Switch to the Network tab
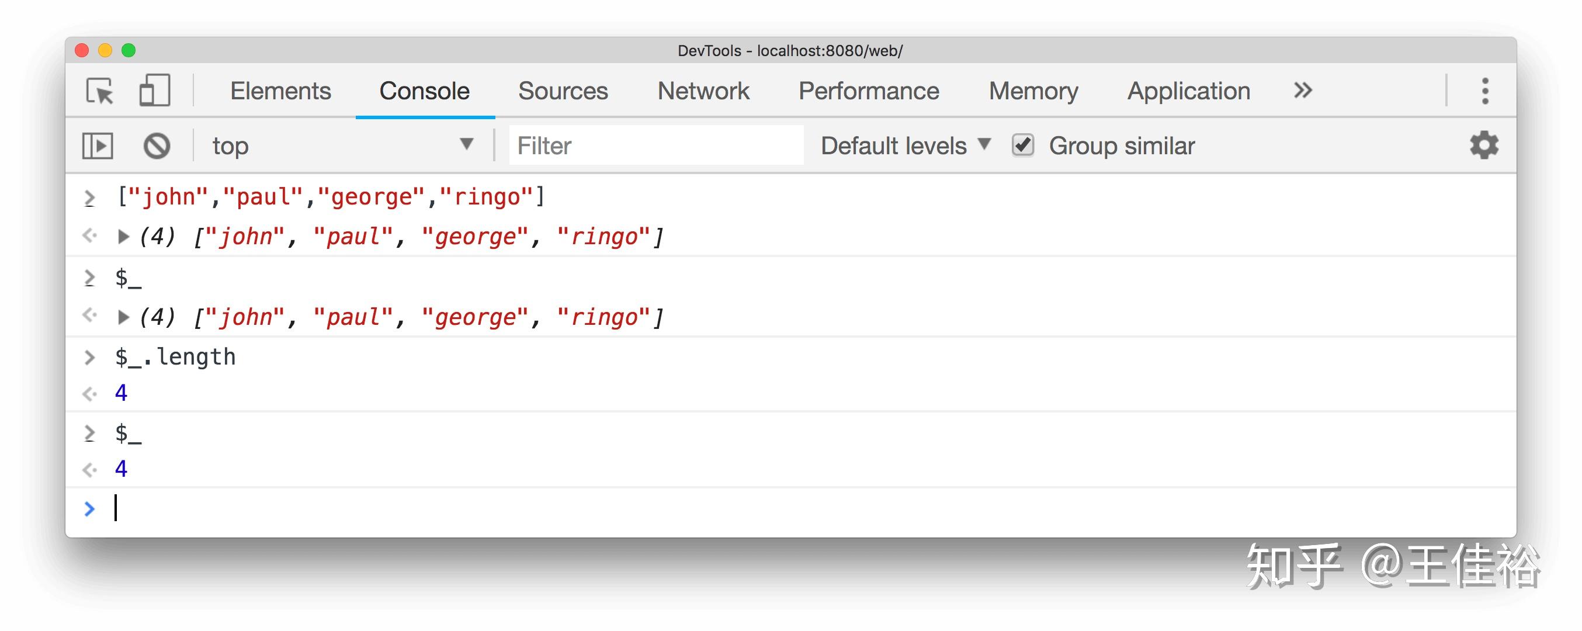This screenshot has width=1582, height=631. click(703, 91)
